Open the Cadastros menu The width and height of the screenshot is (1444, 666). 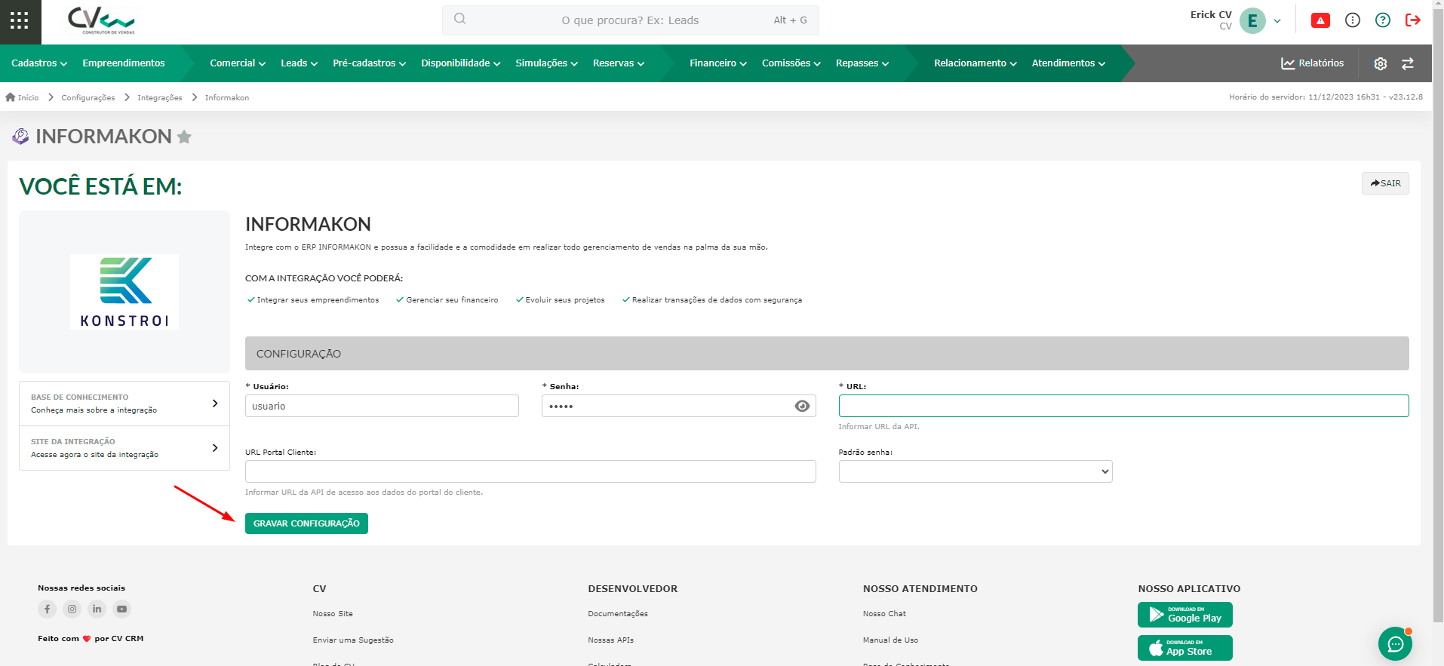click(39, 63)
